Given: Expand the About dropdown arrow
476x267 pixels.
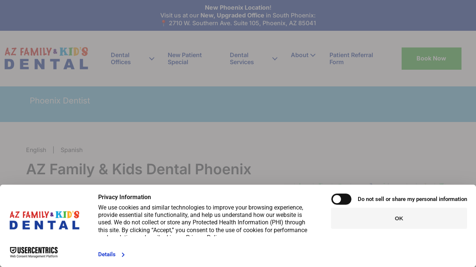Looking at the screenshot, I should click(x=313, y=55).
